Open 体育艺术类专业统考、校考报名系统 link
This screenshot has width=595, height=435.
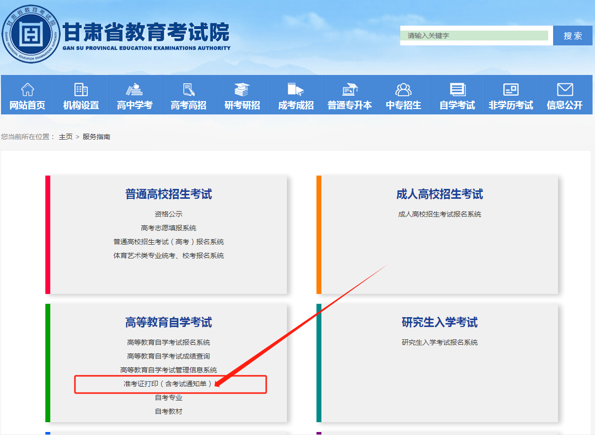[169, 255]
